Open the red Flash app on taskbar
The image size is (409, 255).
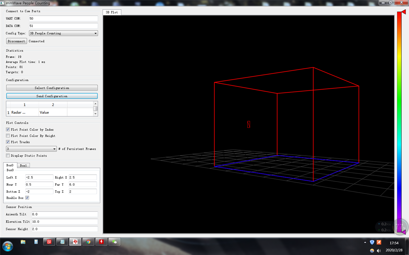(x=101, y=242)
